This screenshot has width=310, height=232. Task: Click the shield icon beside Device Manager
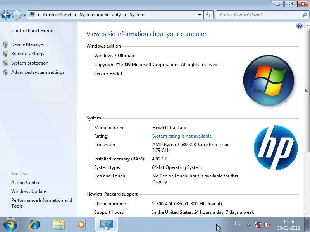click(5, 44)
